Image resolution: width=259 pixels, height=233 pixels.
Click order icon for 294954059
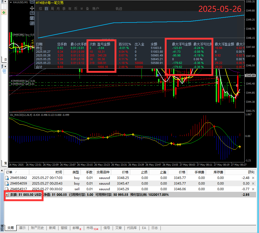7,184
